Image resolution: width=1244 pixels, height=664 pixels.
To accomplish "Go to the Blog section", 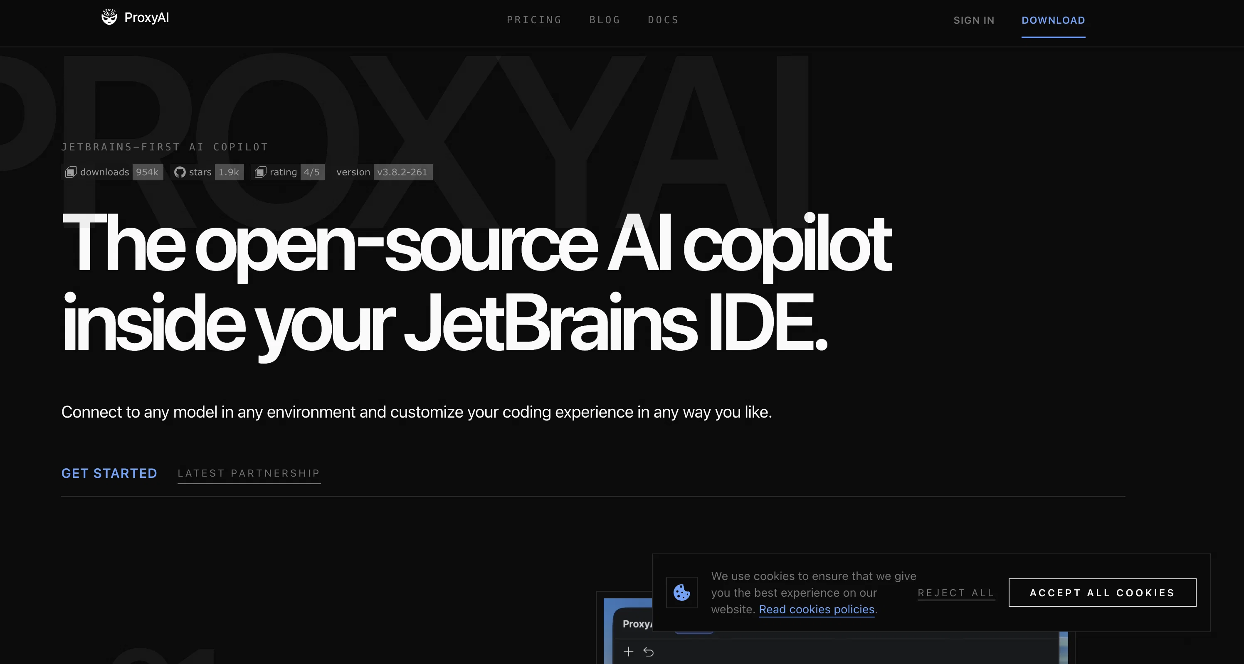I will tap(605, 20).
